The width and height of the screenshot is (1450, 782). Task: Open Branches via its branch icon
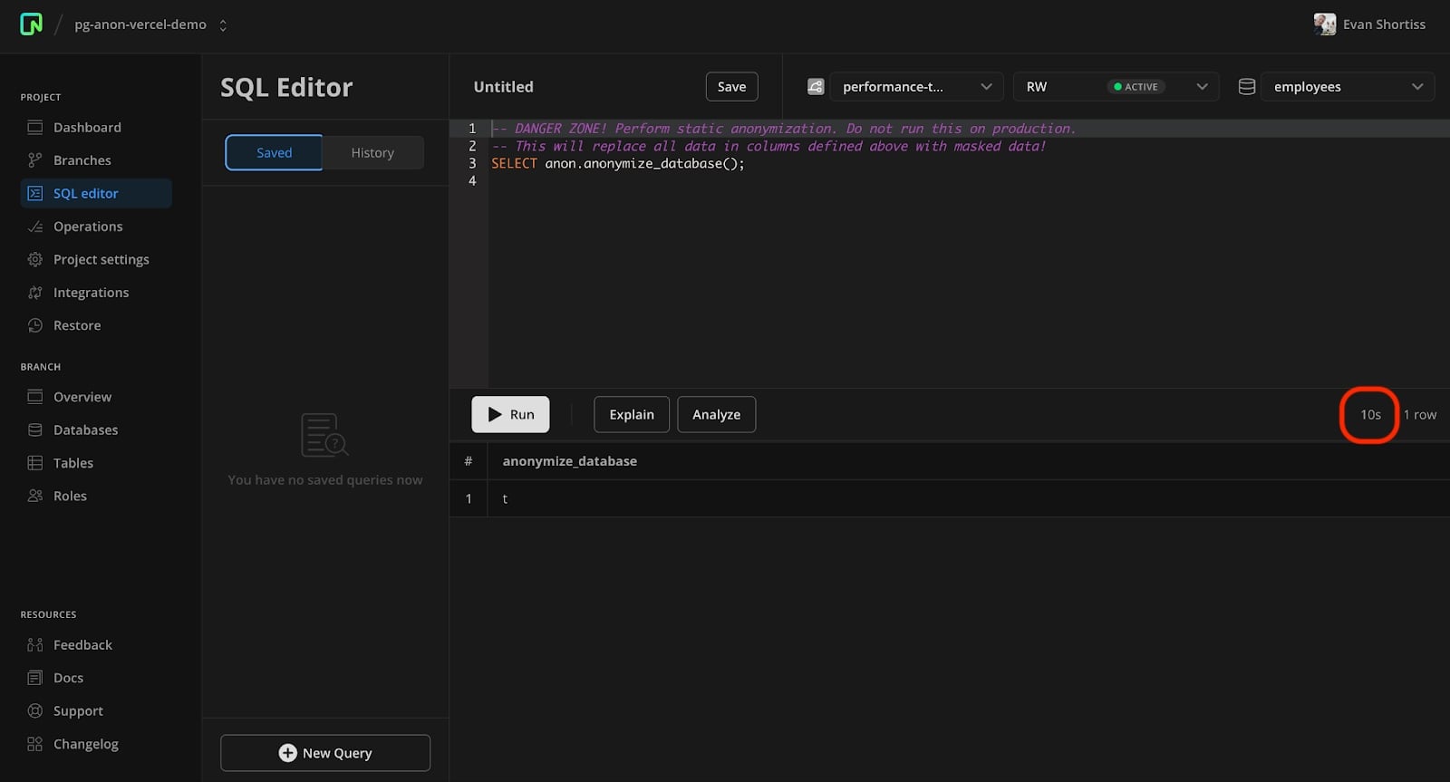35,160
